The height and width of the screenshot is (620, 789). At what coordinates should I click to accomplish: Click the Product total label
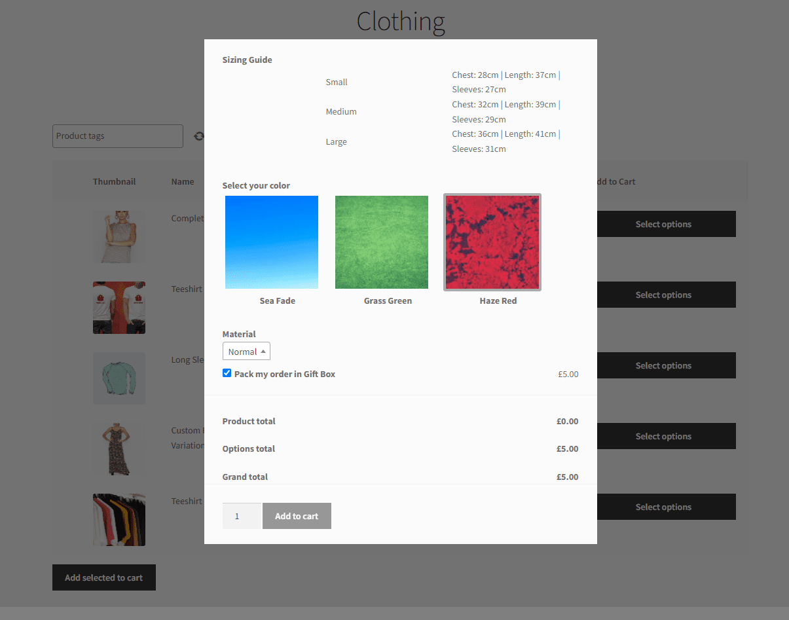[x=249, y=421]
